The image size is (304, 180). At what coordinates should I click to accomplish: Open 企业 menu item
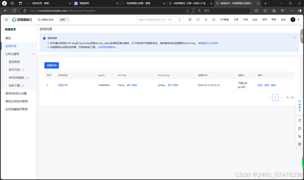pos(255,20)
